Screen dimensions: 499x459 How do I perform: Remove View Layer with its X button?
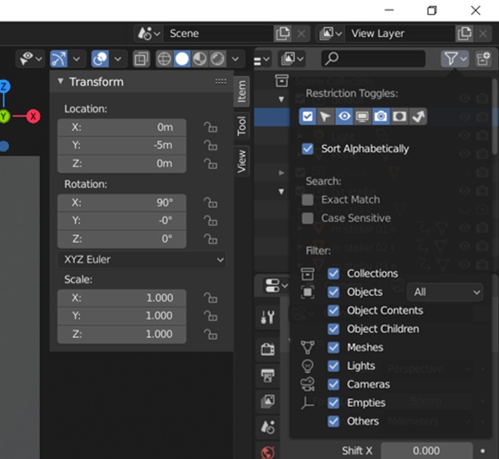(x=483, y=34)
